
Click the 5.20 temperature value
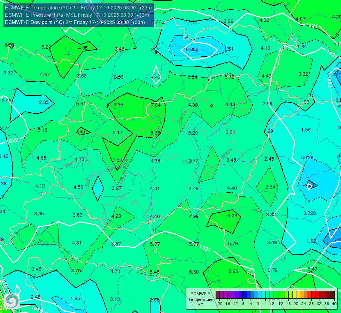click(46, 47)
